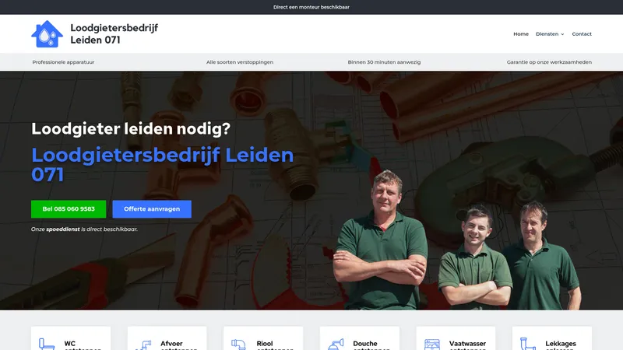The width and height of the screenshot is (623, 350).
Task: Expand the Diensten dropdown chevron
Action: (x=562, y=34)
